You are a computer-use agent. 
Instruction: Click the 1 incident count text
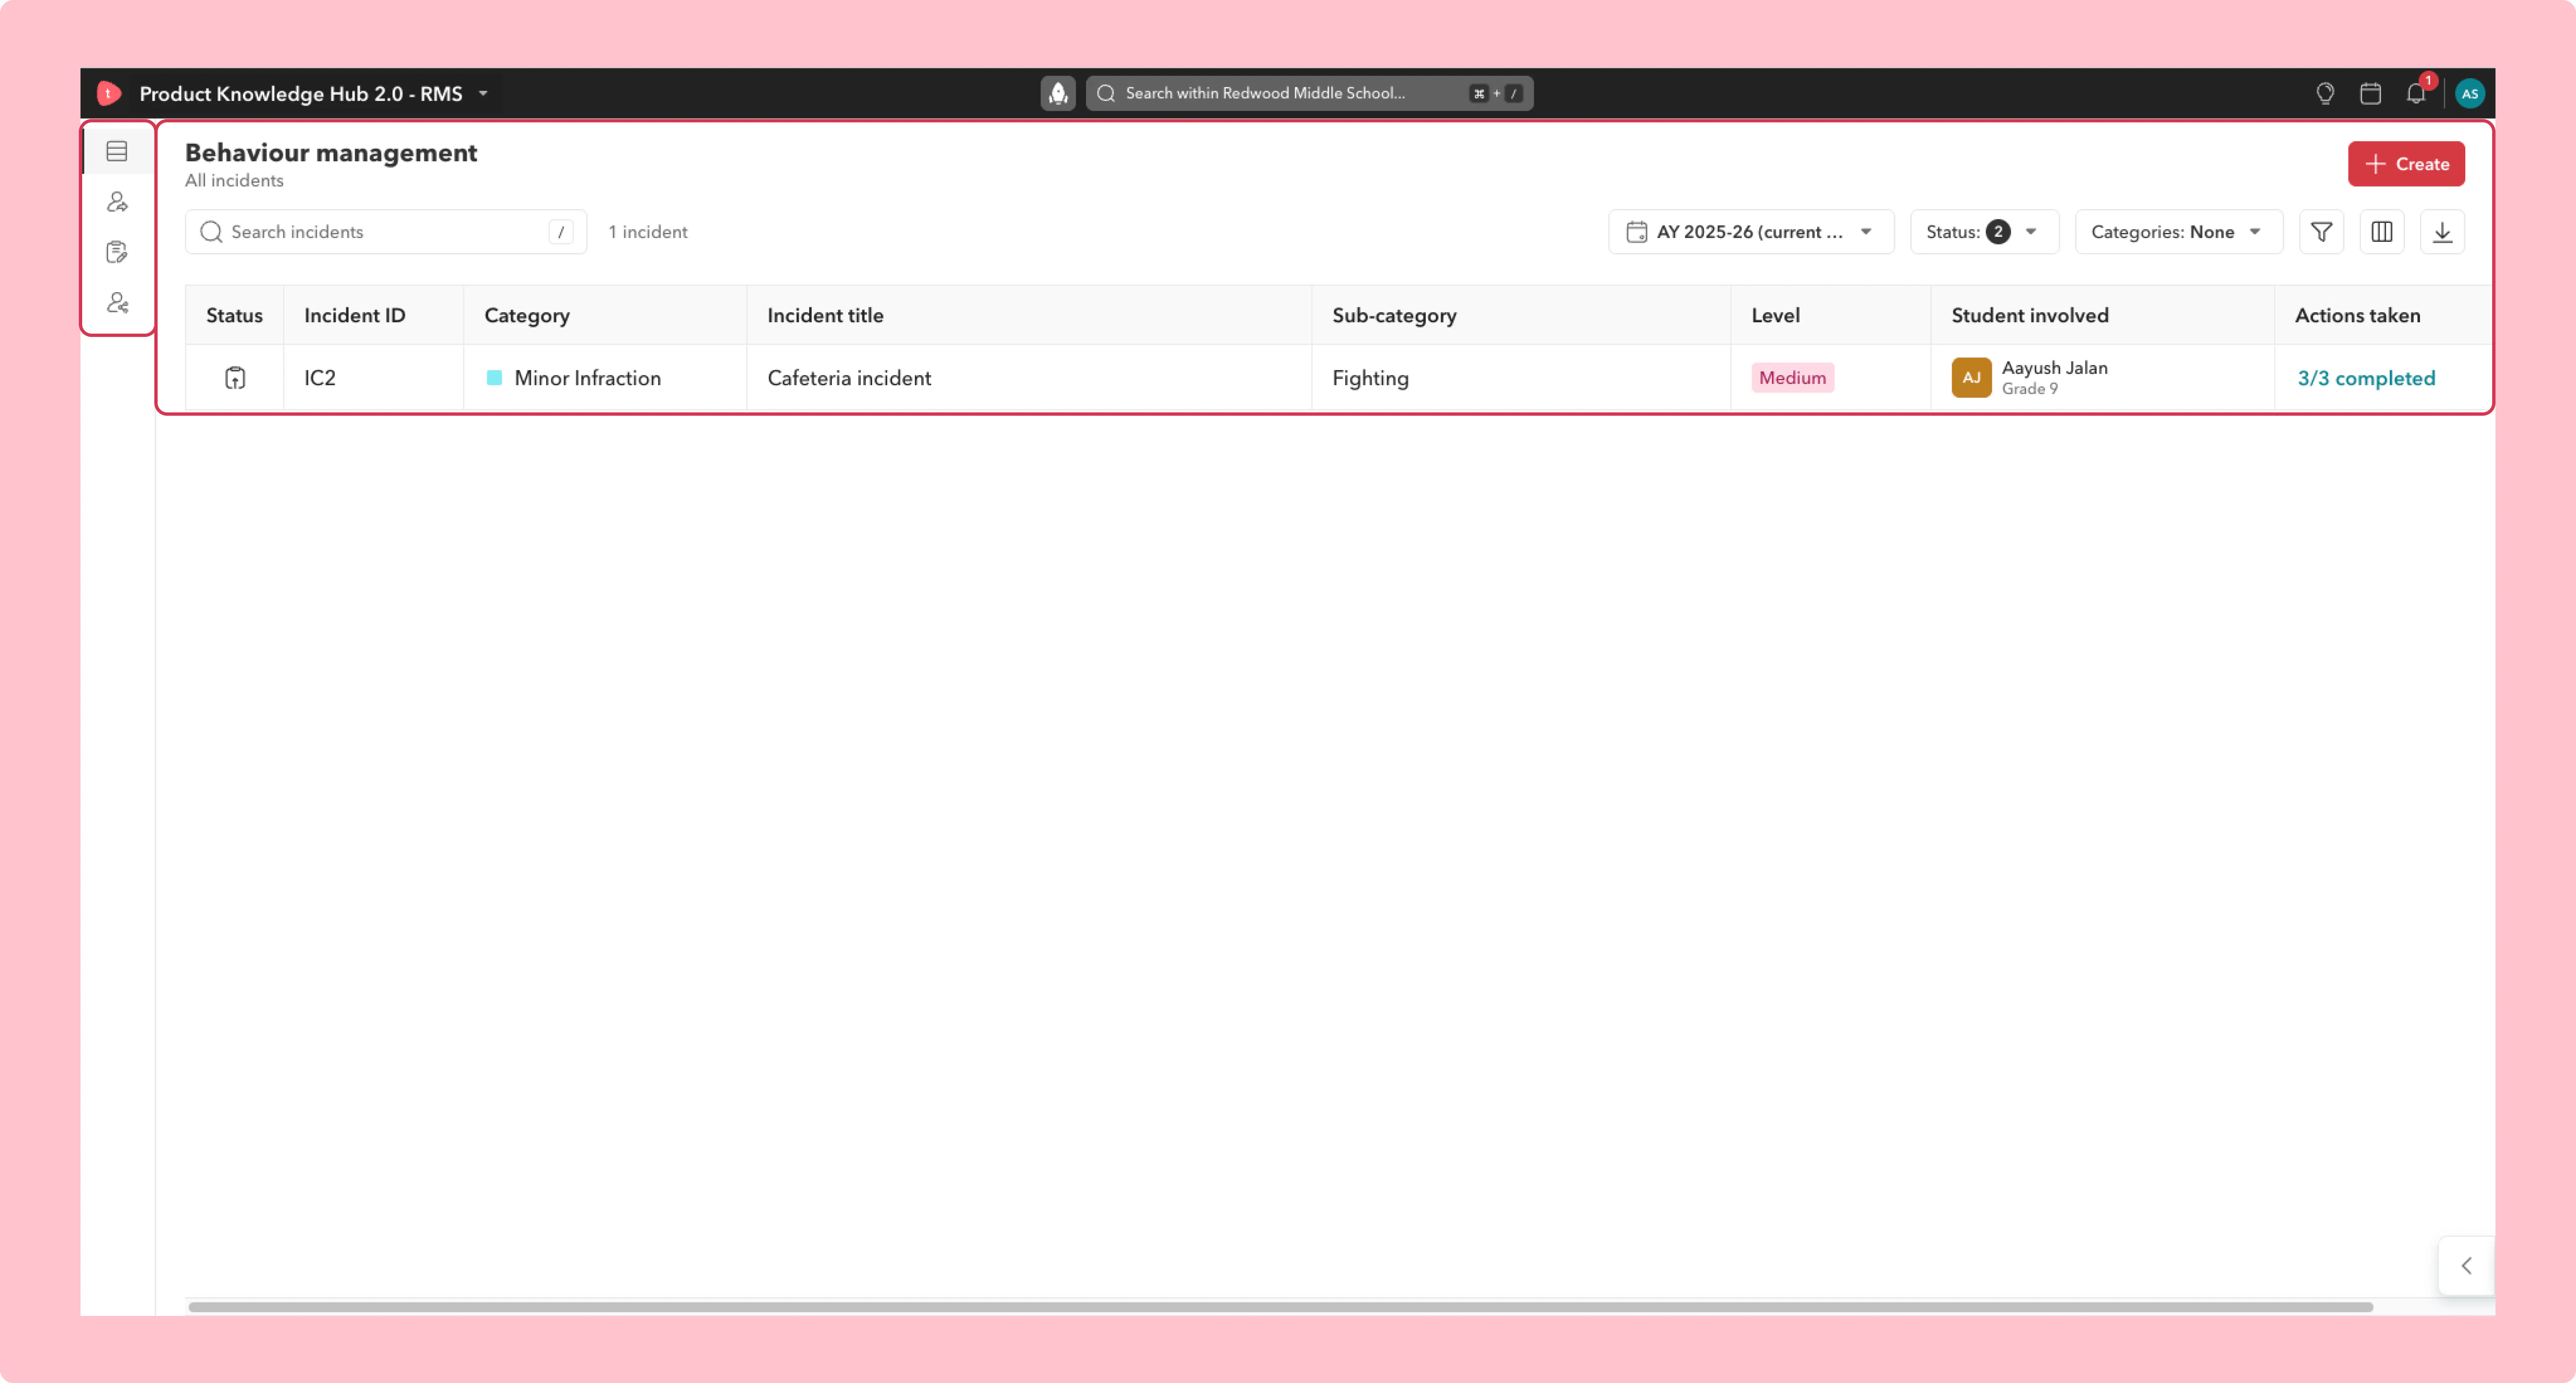648,232
